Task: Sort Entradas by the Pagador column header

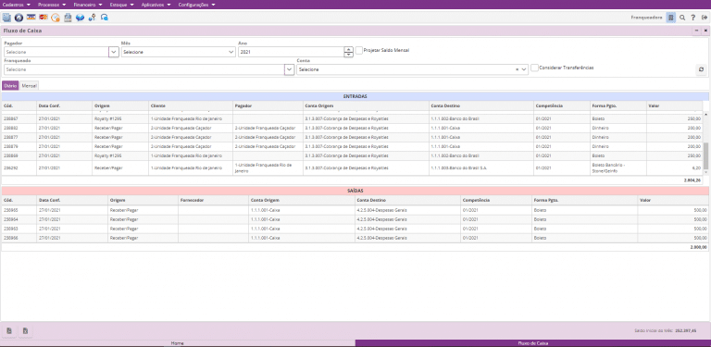Action: click(268, 105)
